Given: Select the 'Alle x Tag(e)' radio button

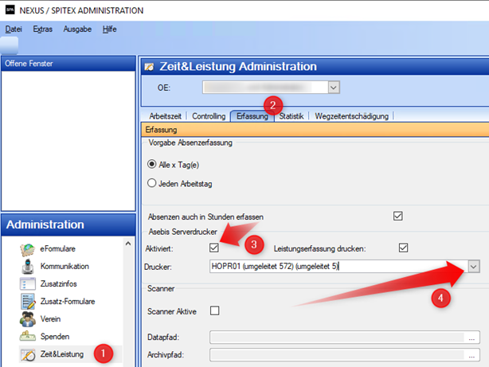Looking at the screenshot, I should [x=151, y=164].
